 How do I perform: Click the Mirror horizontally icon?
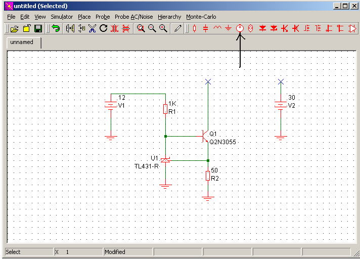(x=70, y=28)
